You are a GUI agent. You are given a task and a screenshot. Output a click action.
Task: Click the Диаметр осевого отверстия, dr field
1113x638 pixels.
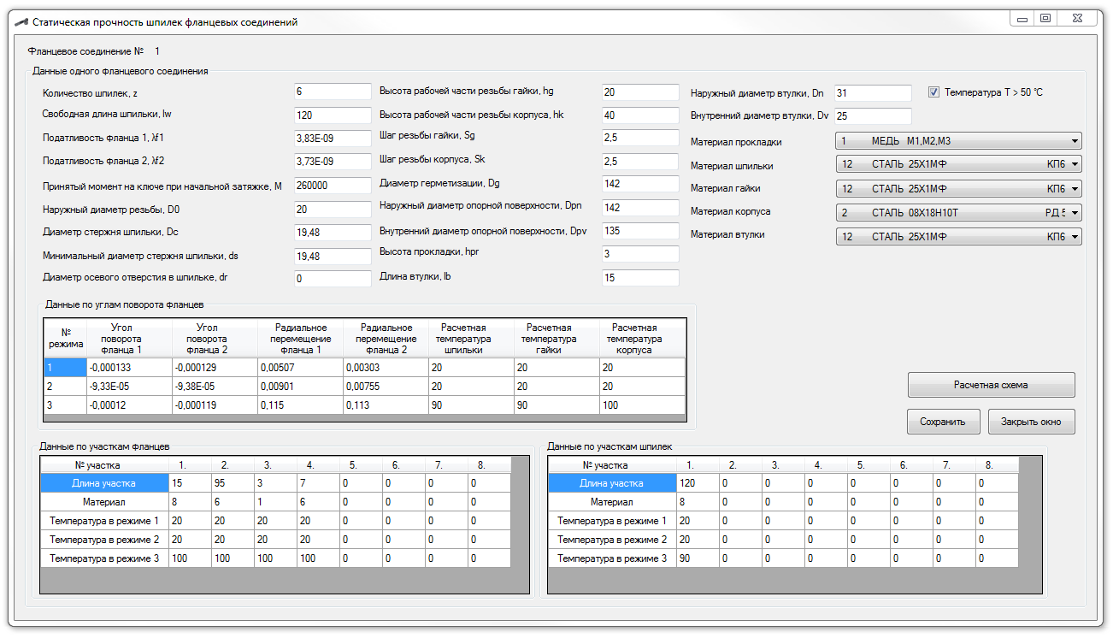(333, 279)
